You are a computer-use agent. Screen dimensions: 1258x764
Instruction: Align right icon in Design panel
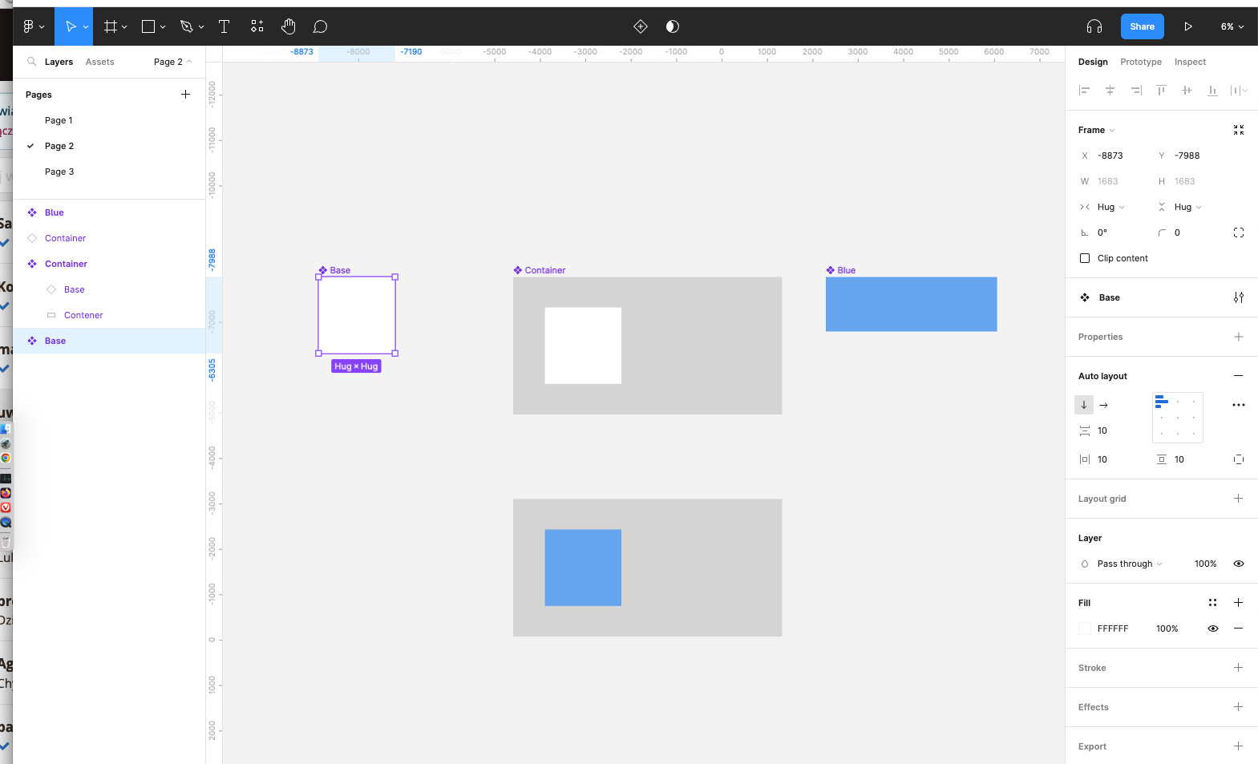tap(1136, 91)
